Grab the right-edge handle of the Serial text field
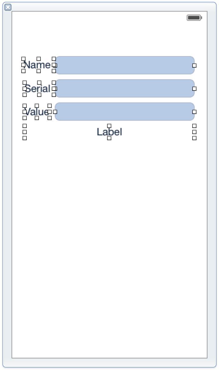 point(194,89)
